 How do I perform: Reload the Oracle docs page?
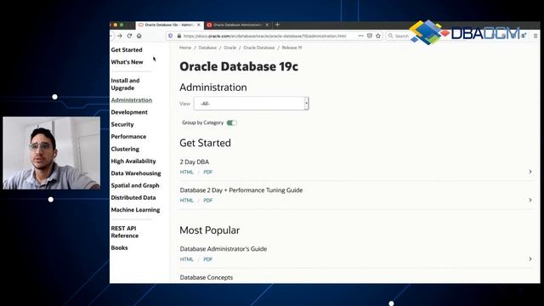tap(129, 36)
